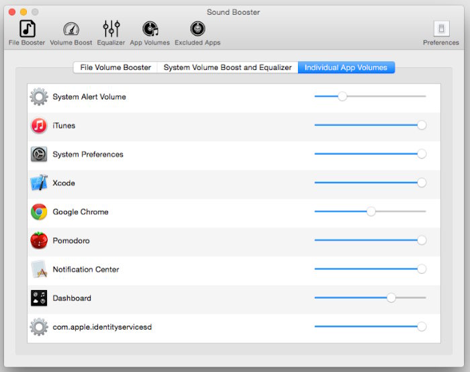Viewport: 470px width, 372px height.
Task: Select the com.apple.identityservicesd row label
Action: click(x=102, y=327)
